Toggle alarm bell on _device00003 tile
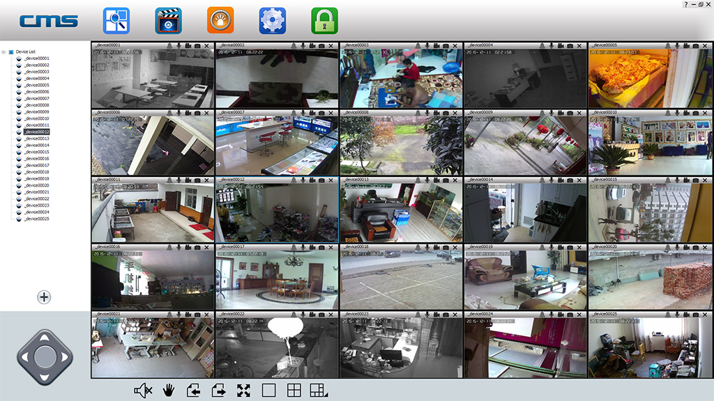714x401 pixels. [x=418, y=46]
